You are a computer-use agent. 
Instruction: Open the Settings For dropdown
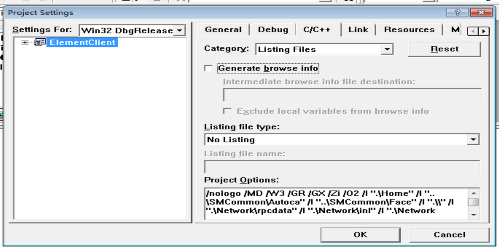pyautogui.click(x=179, y=30)
